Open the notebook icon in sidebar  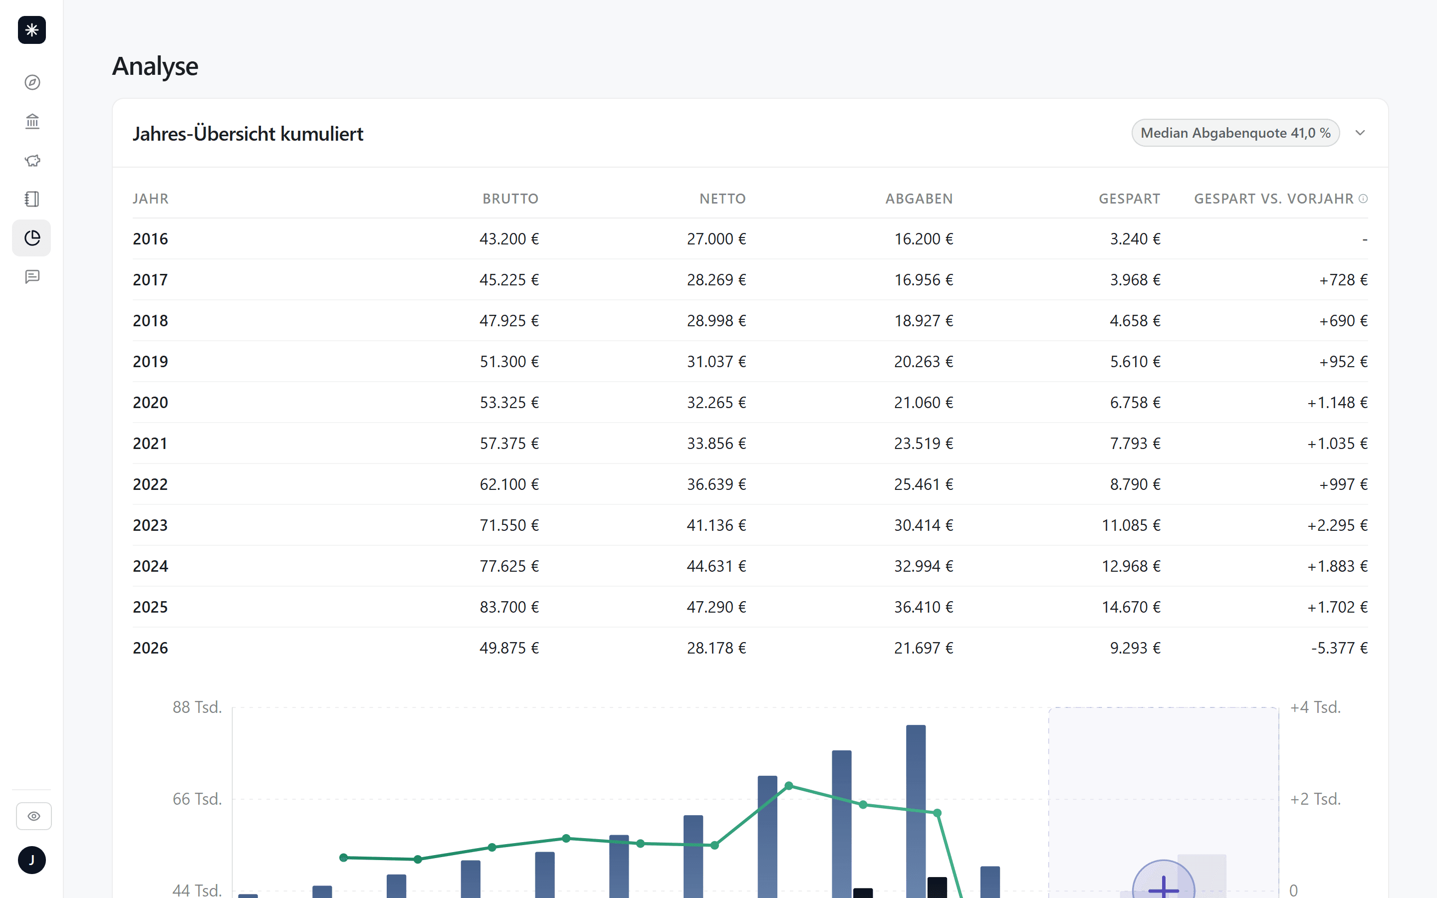point(32,199)
